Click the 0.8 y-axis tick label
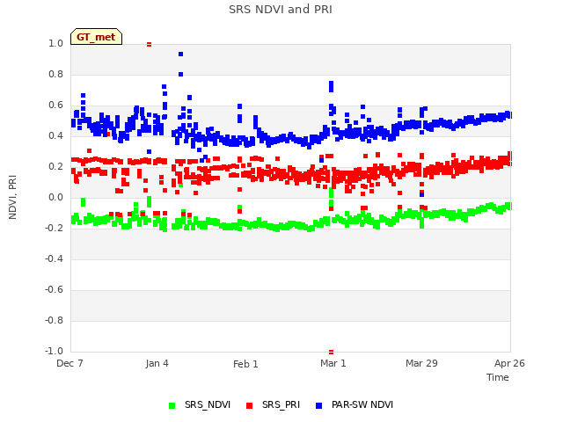The image size is (563, 422). coord(55,74)
